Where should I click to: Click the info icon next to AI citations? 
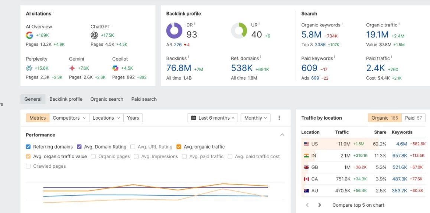coord(53,12)
